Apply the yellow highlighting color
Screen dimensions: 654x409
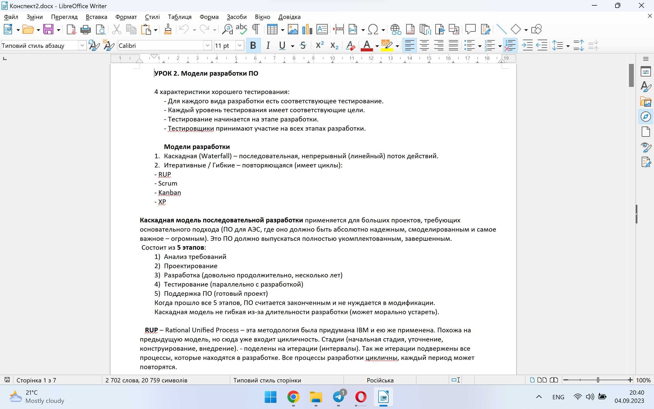387,46
